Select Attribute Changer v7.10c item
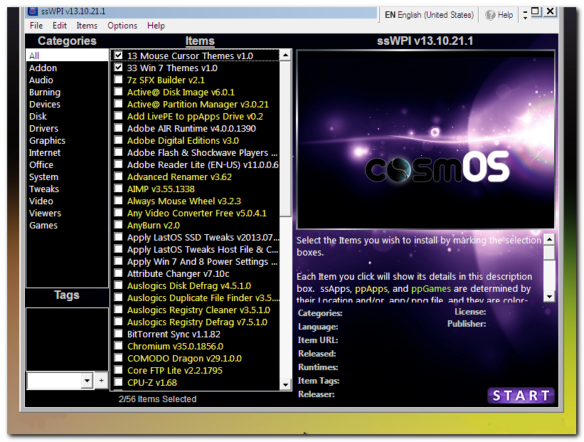Image resolution: width=584 pixels, height=442 pixels. [178, 273]
